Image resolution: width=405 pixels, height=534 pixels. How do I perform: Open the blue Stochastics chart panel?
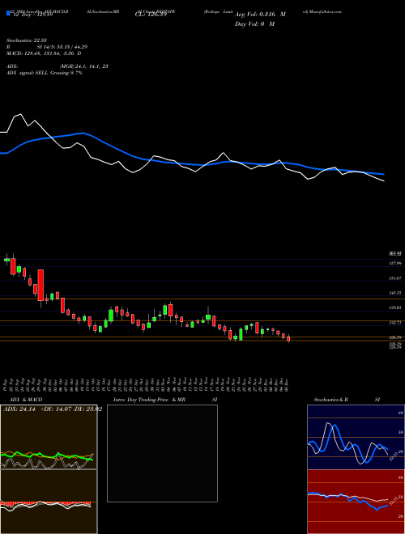click(x=356, y=437)
